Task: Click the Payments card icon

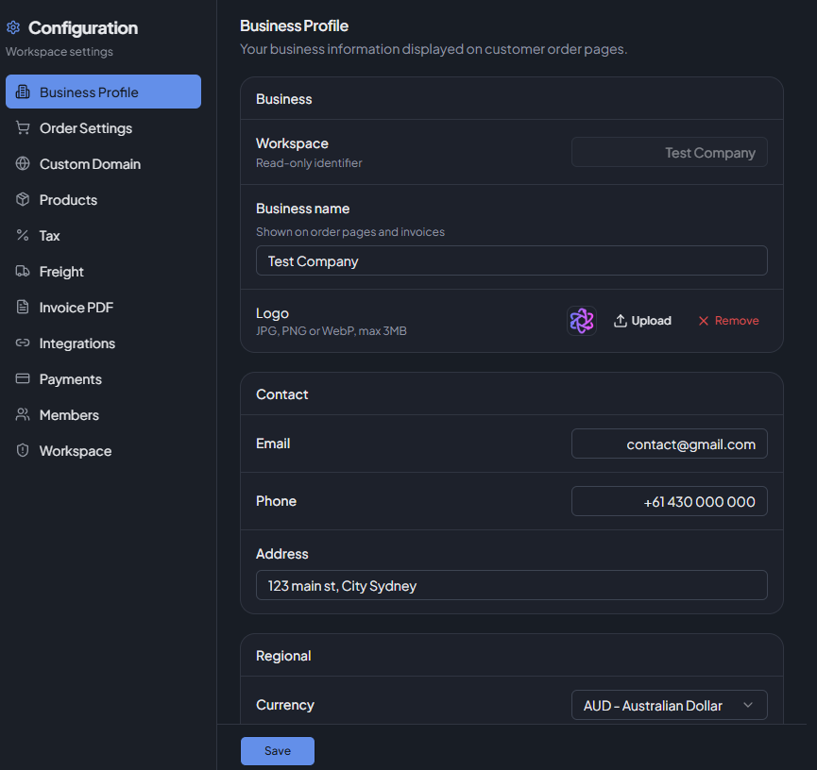Action: pos(23,378)
